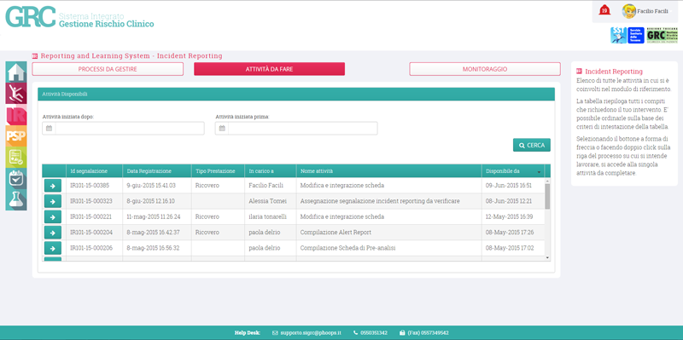Click the Id cell IR101-15-000204
This screenshot has width=683, height=340.
coord(94,233)
